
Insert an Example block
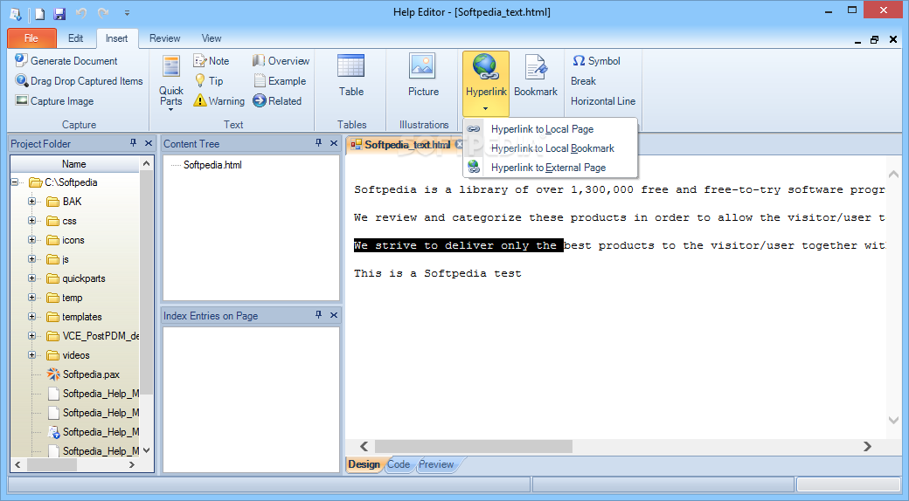point(280,81)
